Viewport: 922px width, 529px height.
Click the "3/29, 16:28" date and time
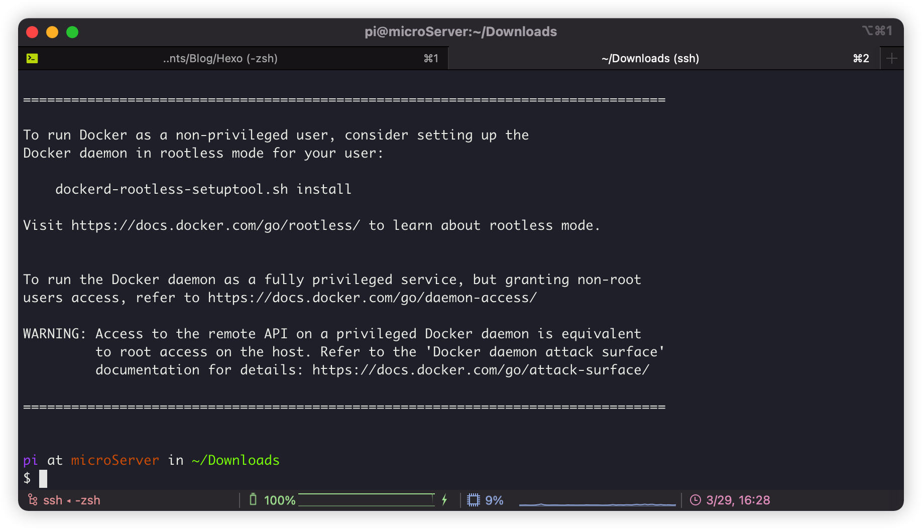click(738, 500)
